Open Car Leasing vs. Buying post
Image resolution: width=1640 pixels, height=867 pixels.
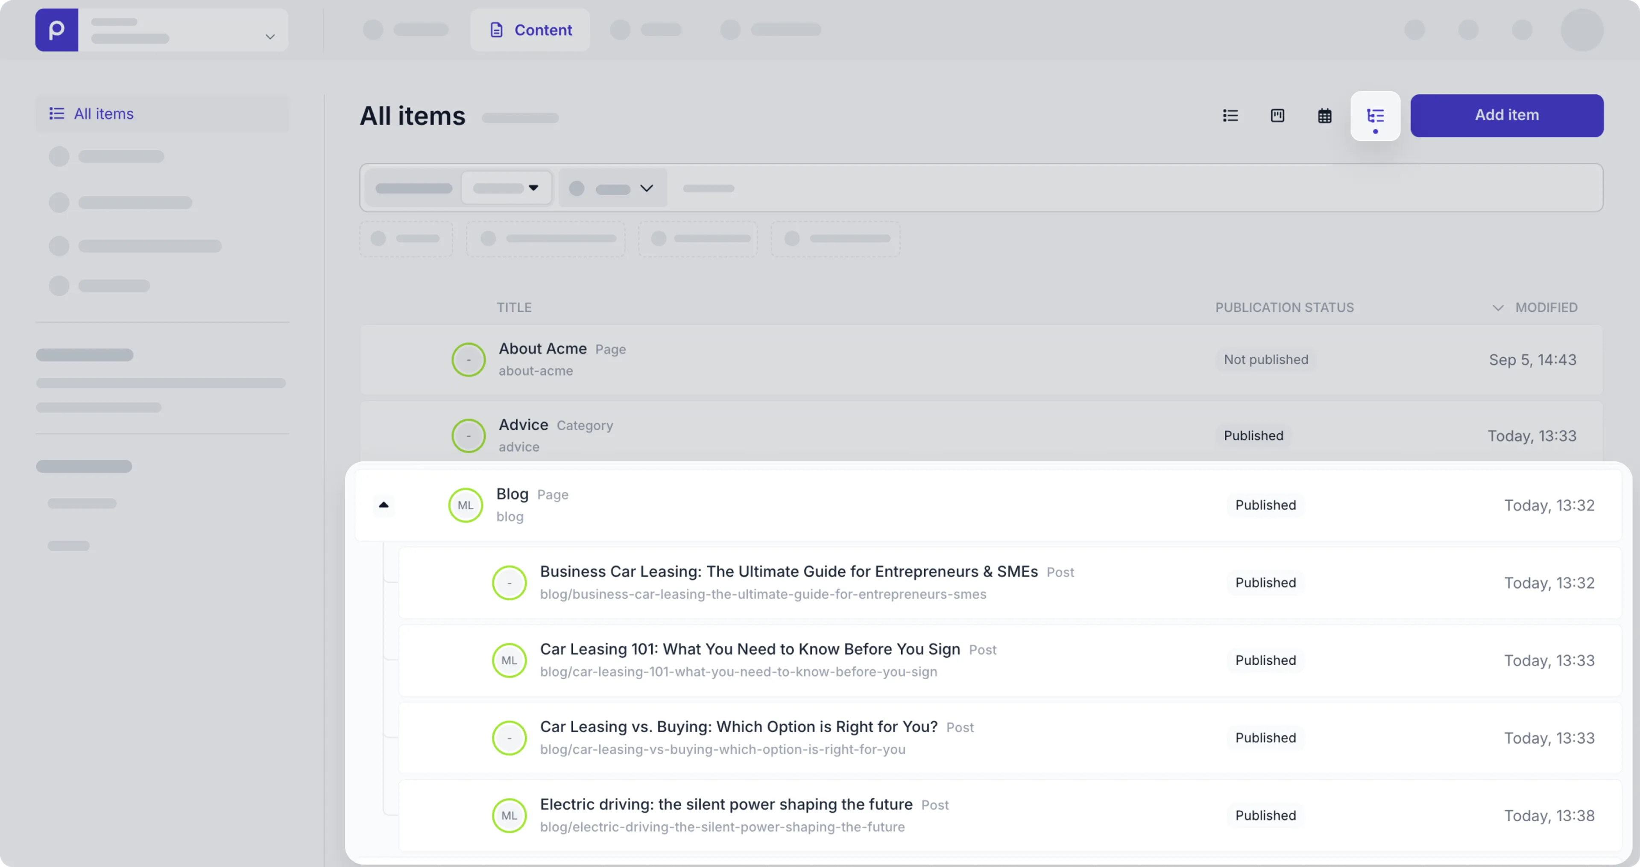pyautogui.click(x=738, y=727)
